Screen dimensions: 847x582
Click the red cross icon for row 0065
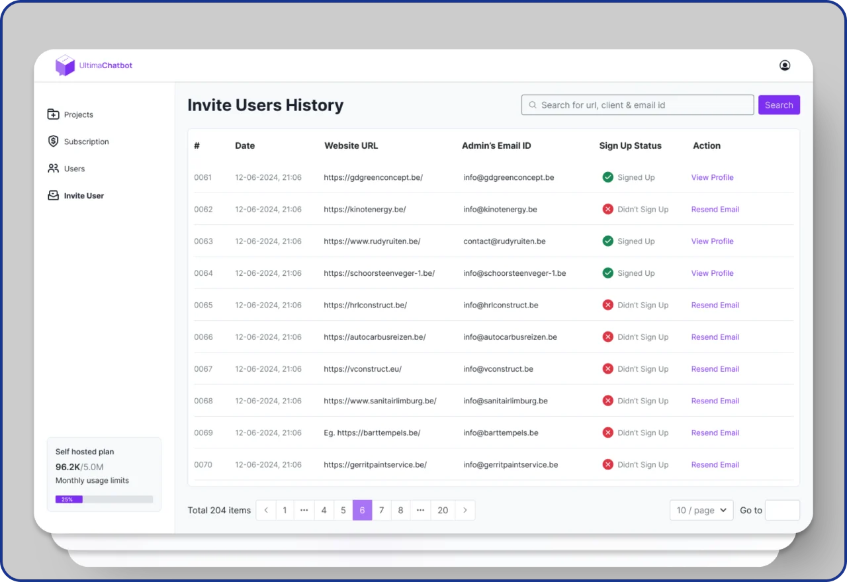607,305
